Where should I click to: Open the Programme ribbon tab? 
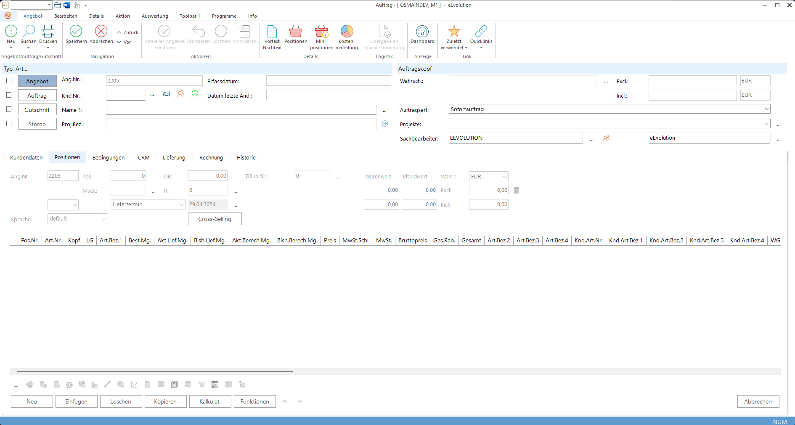click(224, 16)
